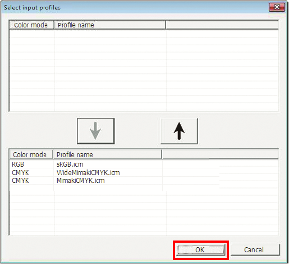Click the grayed down arrow move button
The width and height of the screenshot is (289, 264).
(x=96, y=131)
